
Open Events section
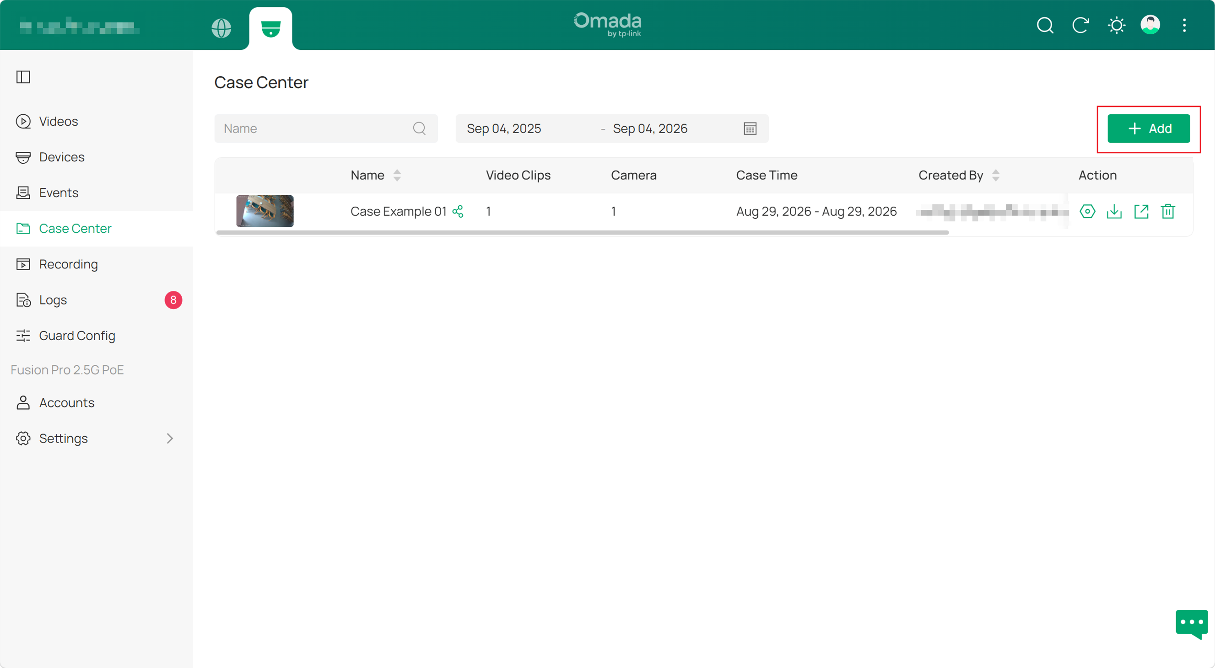pos(97,193)
